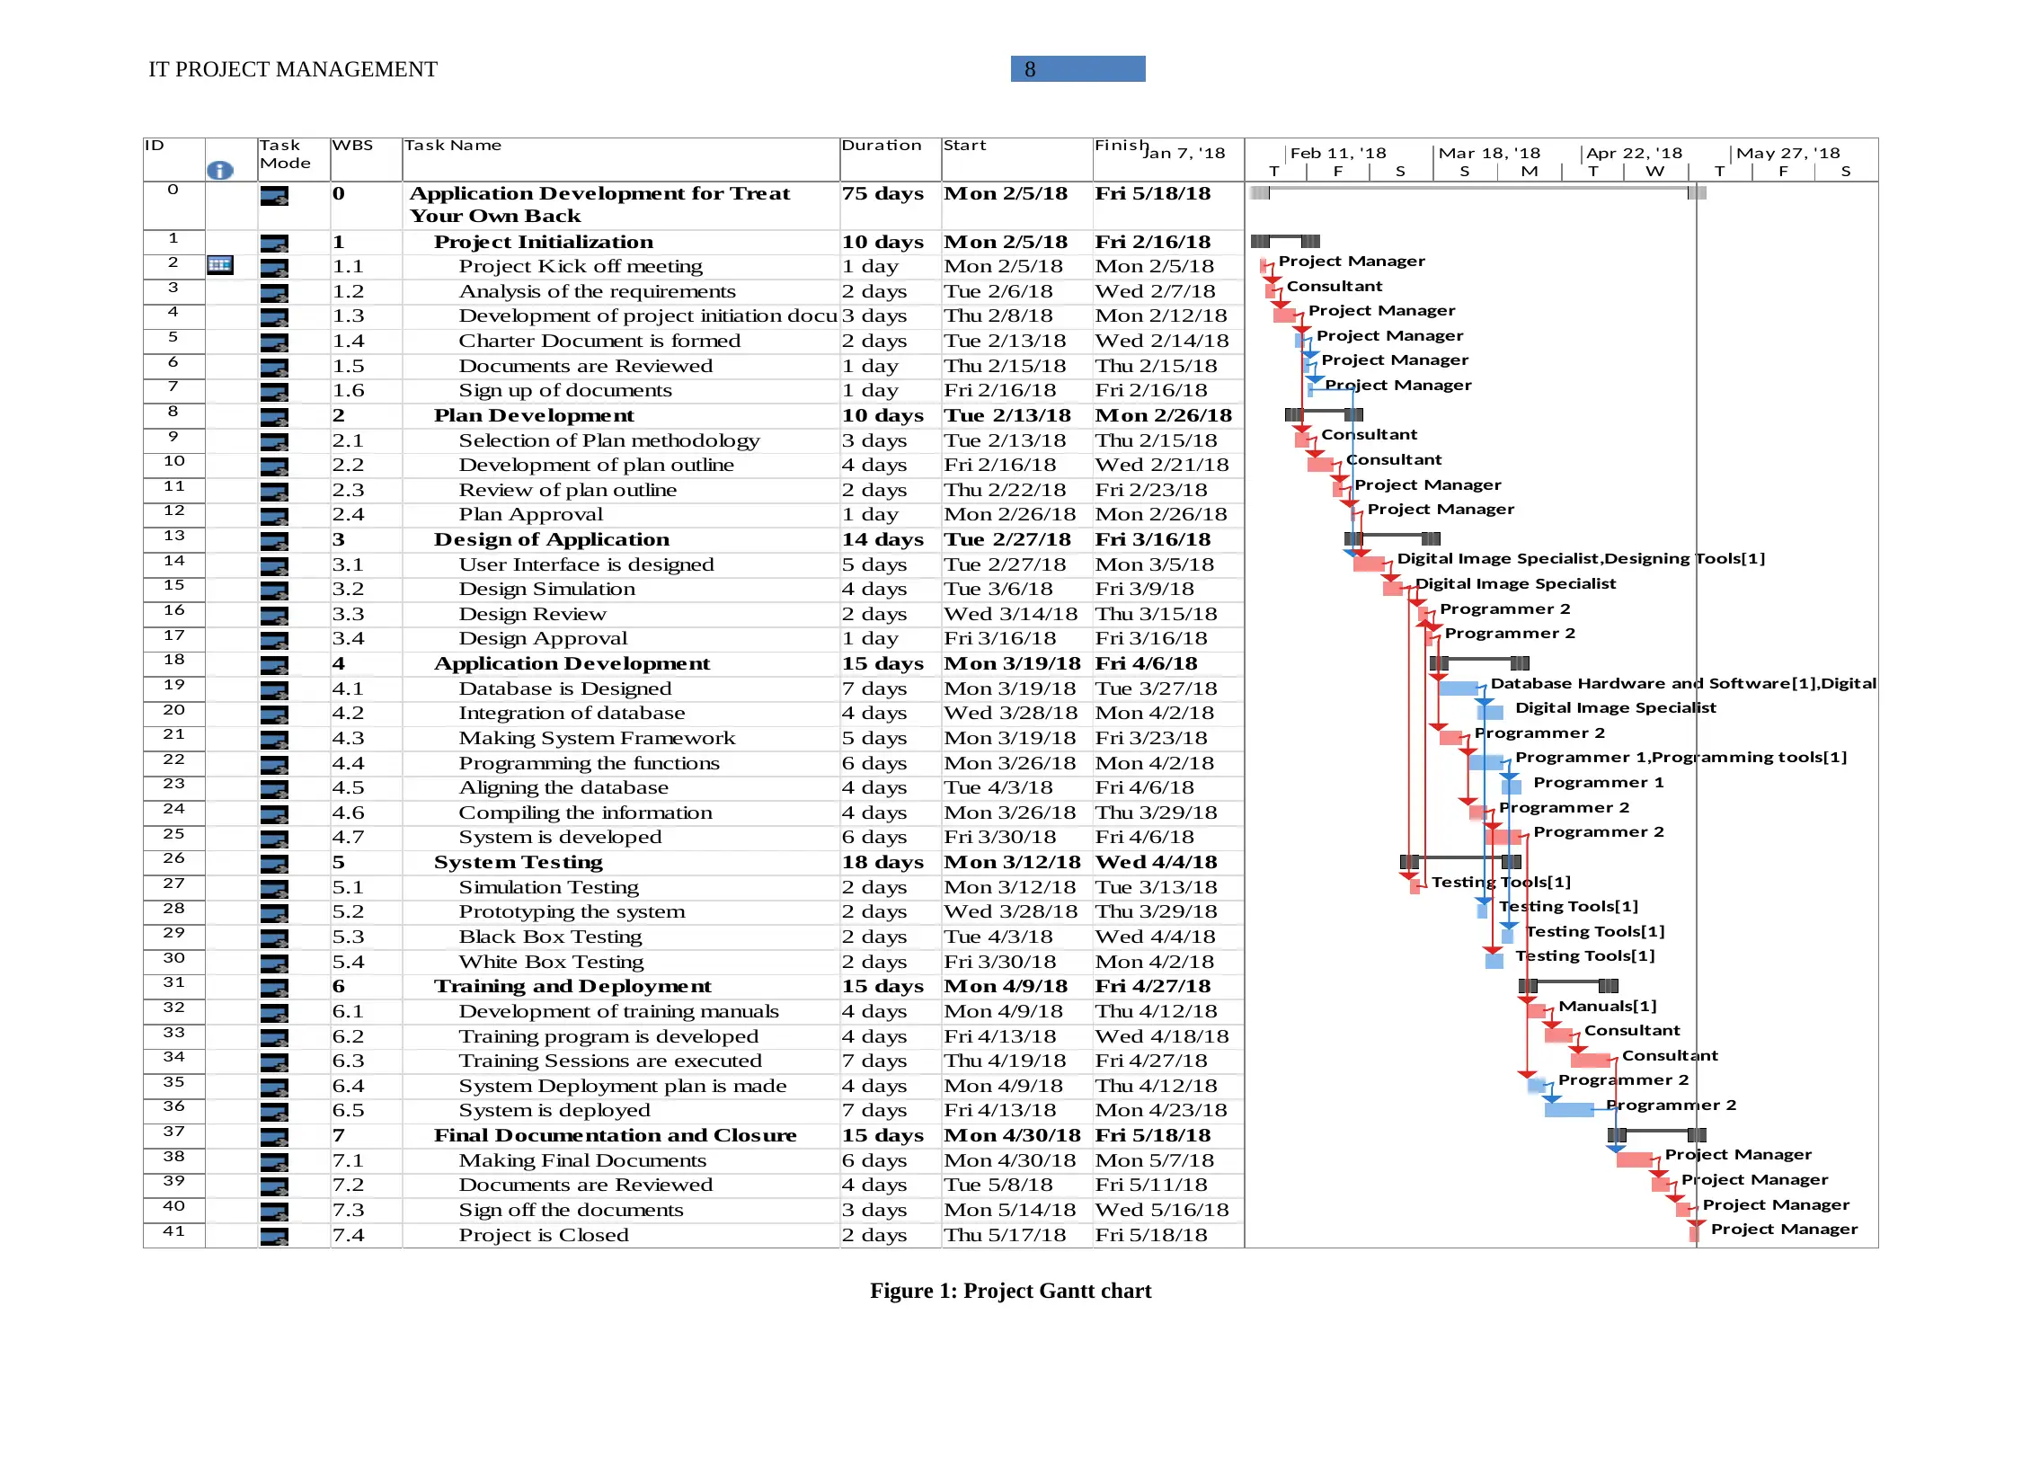Click the 'Database Hardware and Software[1]' Gantt label

(1654, 683)
